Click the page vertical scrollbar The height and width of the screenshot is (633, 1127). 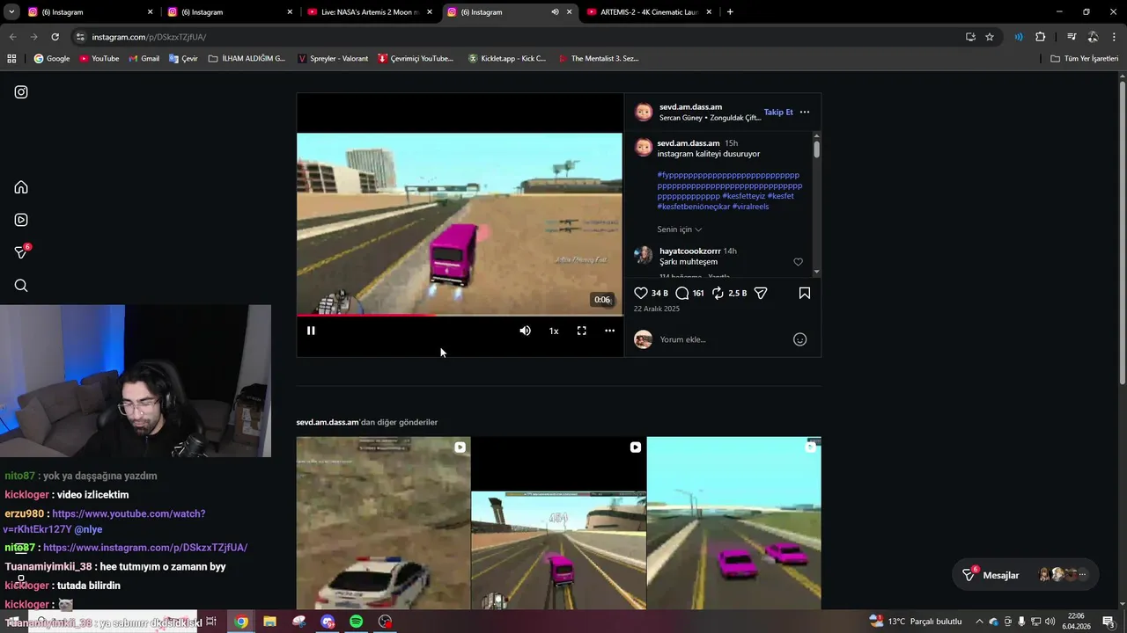click(1123, 231)
